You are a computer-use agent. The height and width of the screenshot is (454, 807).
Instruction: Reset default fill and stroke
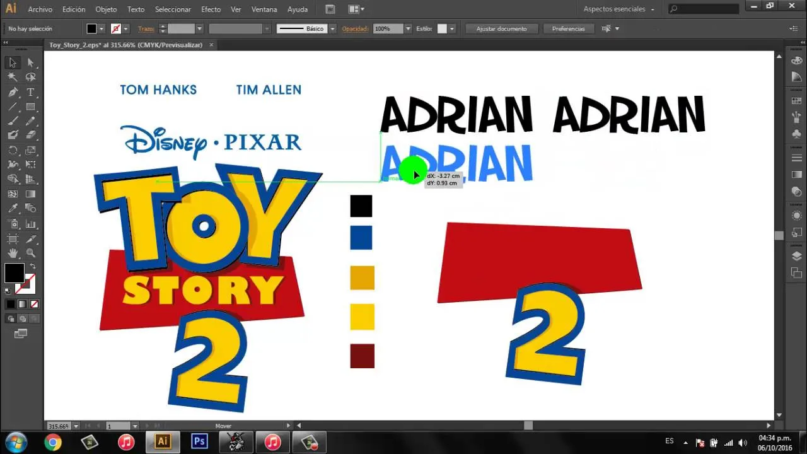pos(8,291)
